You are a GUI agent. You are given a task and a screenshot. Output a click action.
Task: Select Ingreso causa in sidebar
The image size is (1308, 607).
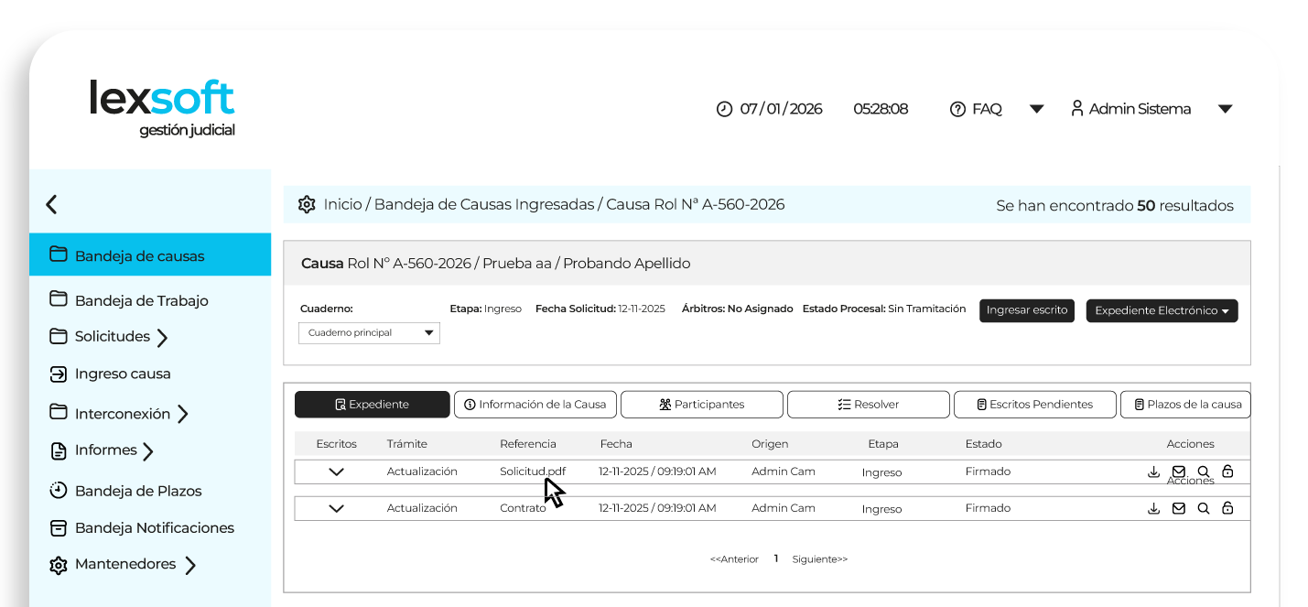coord(122,374)
